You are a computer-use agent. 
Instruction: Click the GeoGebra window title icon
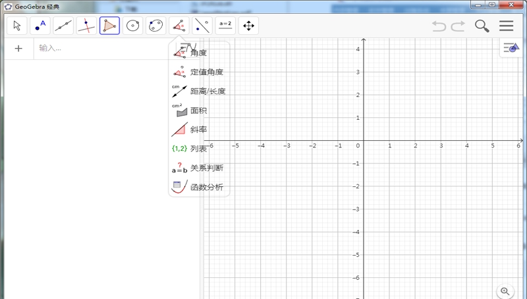click(x=8, y=7)
